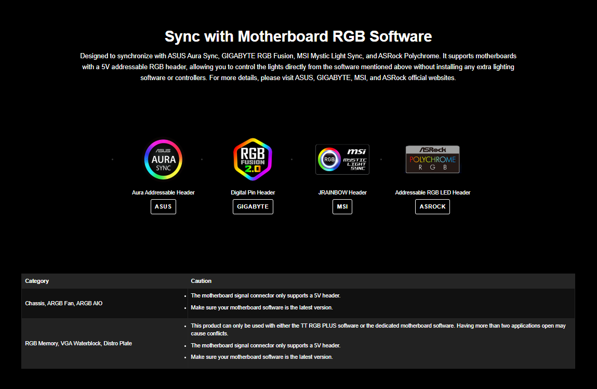The image size is (597, 389).
Task: Click the description paragraph under the heading
Action: tap(298, 67)
